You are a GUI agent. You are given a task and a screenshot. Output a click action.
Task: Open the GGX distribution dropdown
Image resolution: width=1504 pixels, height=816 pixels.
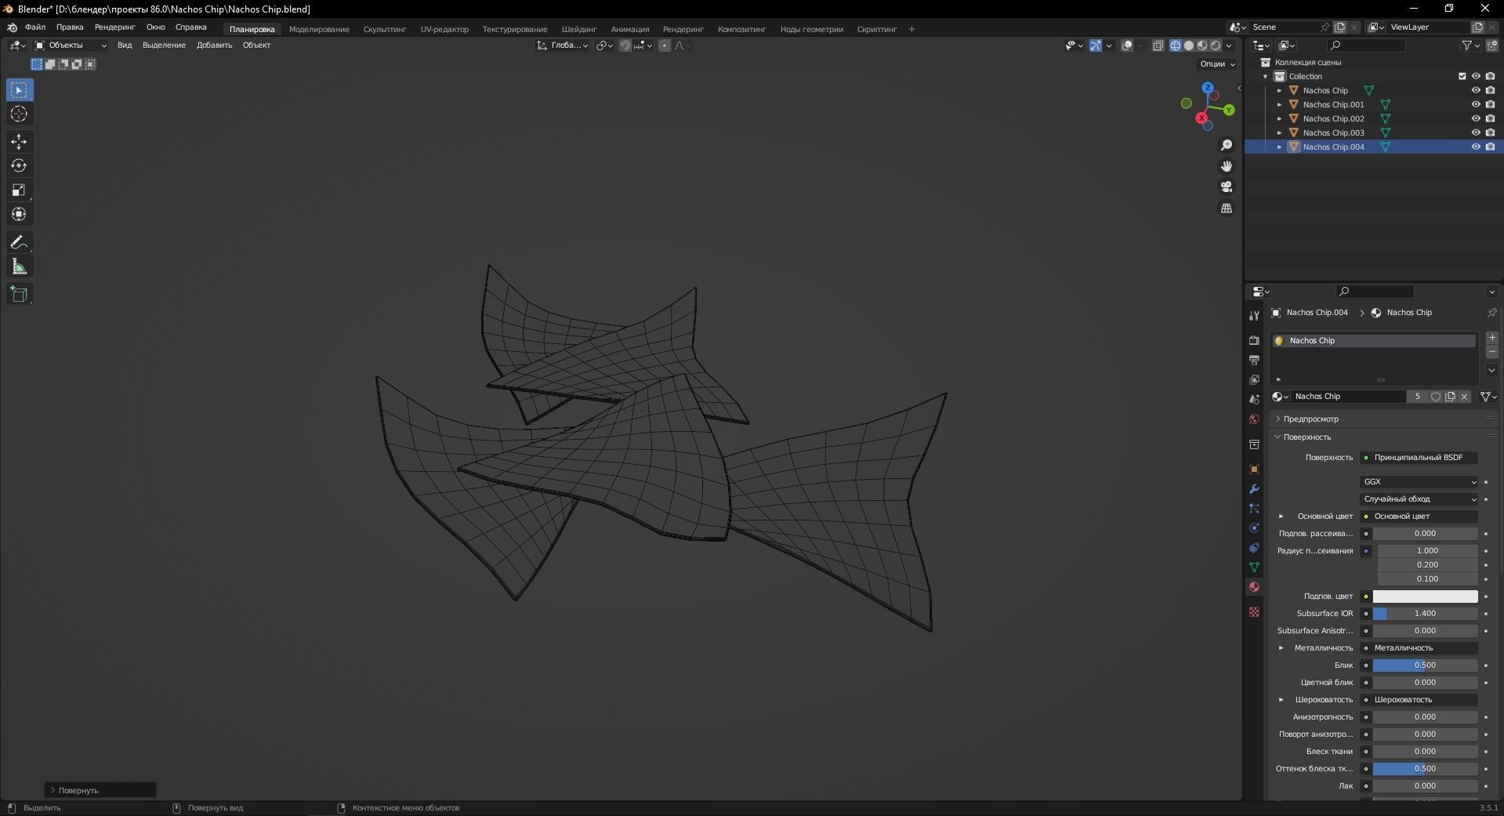(x=1419, y=482)
